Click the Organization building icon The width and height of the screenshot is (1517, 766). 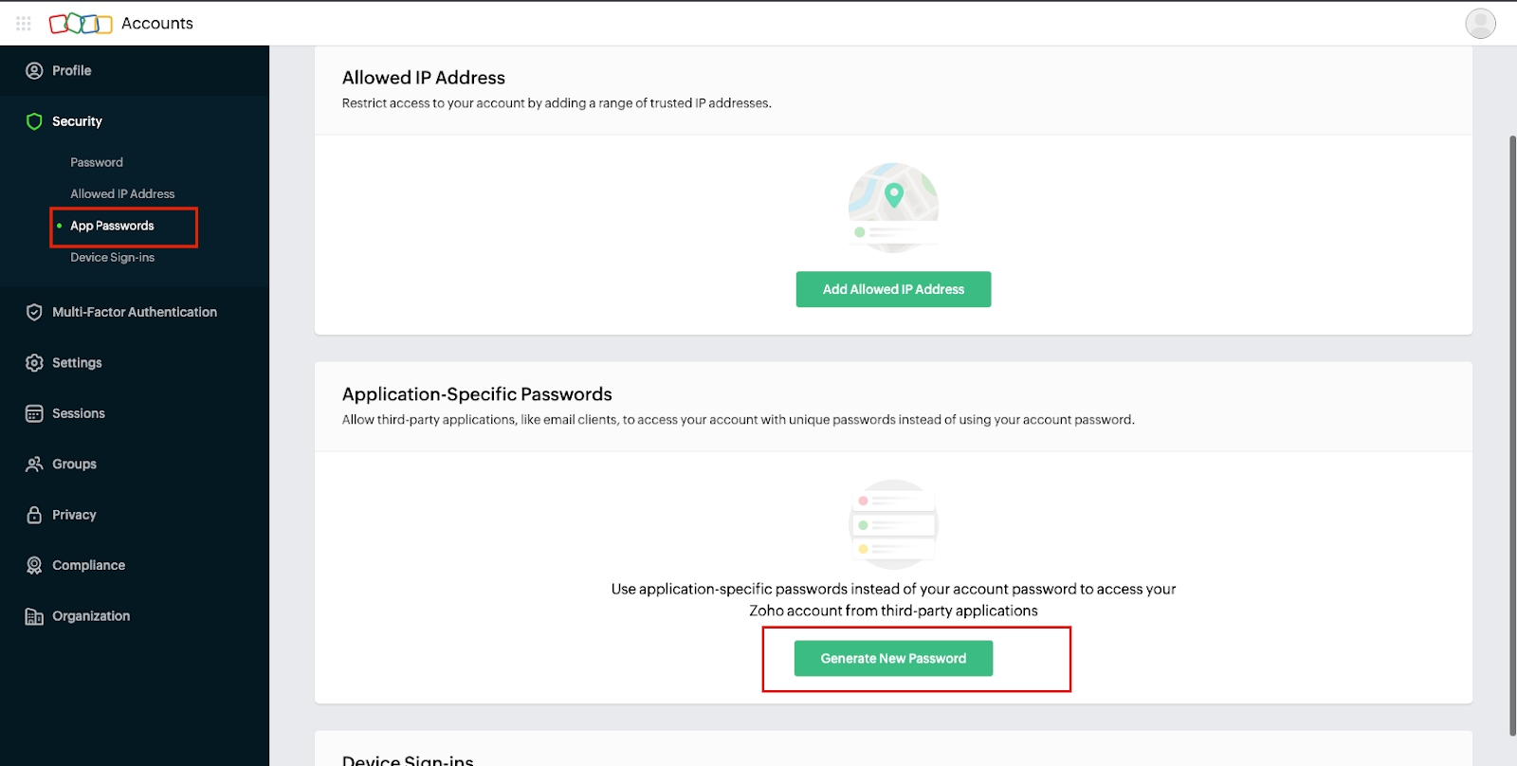[34, 616]
